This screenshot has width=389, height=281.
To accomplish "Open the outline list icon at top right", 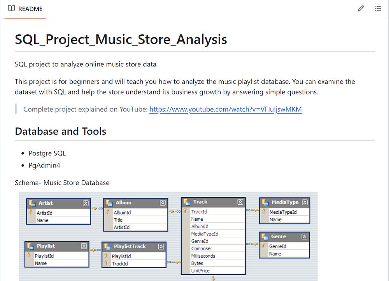I will pyautogui.click(x=378, y=8).
